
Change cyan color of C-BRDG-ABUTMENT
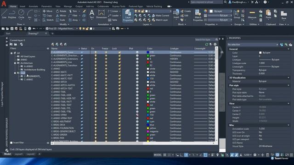tap(148, 121)
